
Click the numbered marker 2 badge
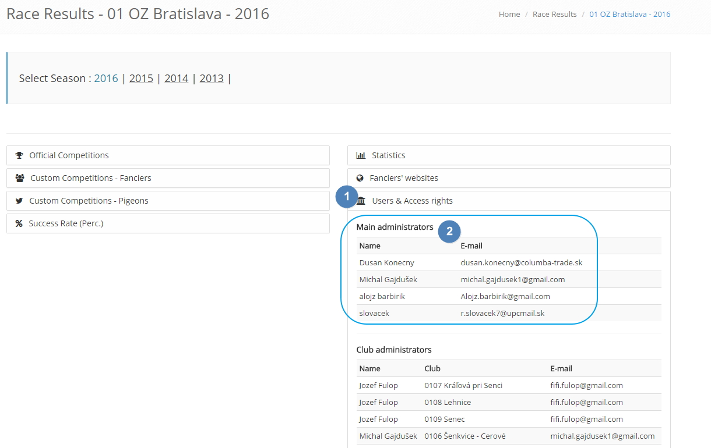click(449, 231)
